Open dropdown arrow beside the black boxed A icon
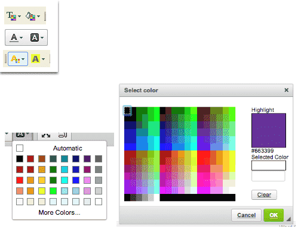This screenshot has height=229, width=301. (x=42, y=37)
